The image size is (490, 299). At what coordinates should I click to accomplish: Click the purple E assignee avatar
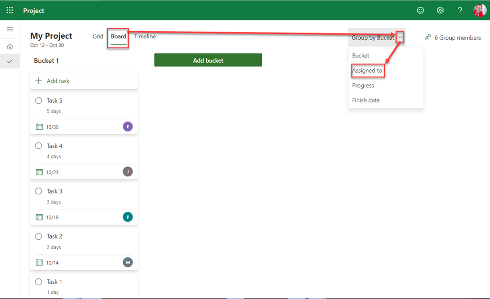pyautogui.click(x=128, y=127)
